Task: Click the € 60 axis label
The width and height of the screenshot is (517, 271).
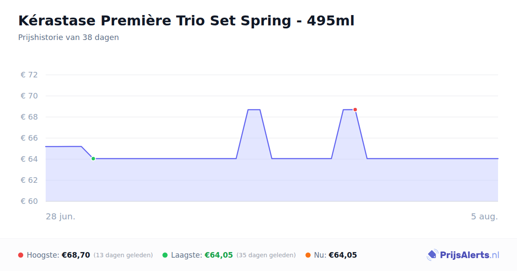Action: pyautogui.click(x=29, y=201)
